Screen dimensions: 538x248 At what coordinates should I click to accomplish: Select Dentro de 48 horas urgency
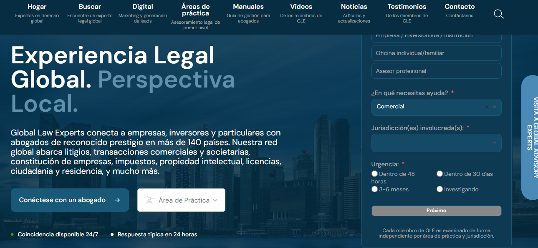pos(374,173)
